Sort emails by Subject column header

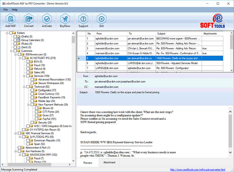pyautogui.click(x=178, y=34)
